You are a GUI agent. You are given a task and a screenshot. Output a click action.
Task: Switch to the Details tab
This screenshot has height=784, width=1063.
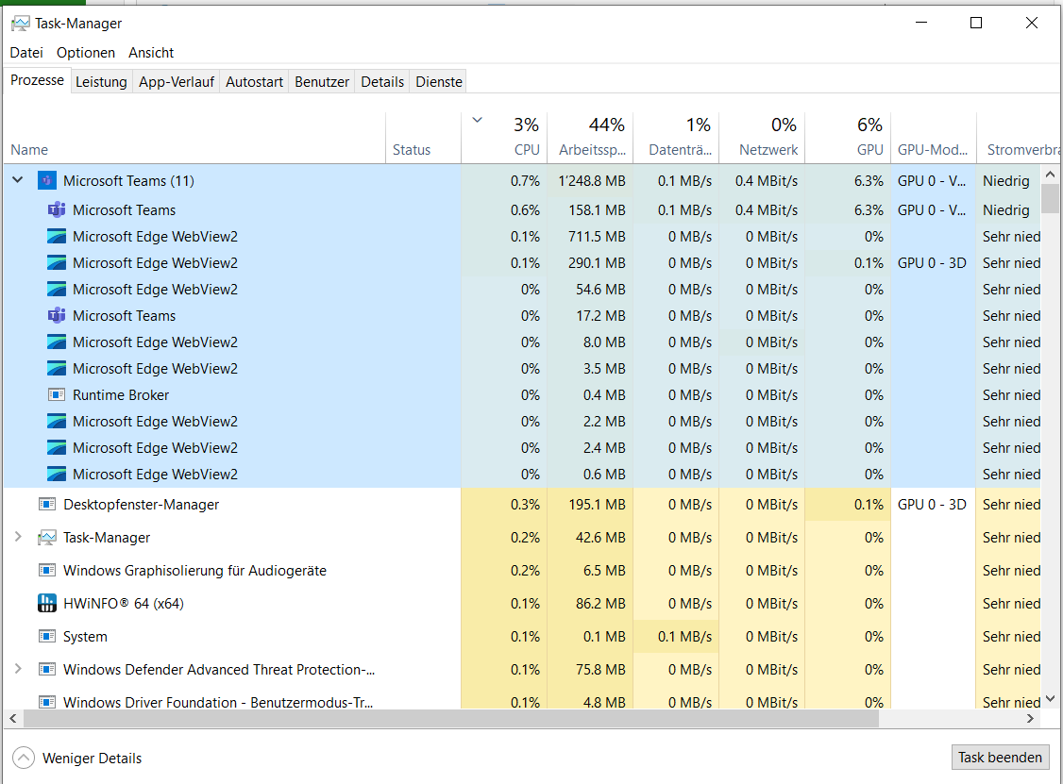click(382, 82)
